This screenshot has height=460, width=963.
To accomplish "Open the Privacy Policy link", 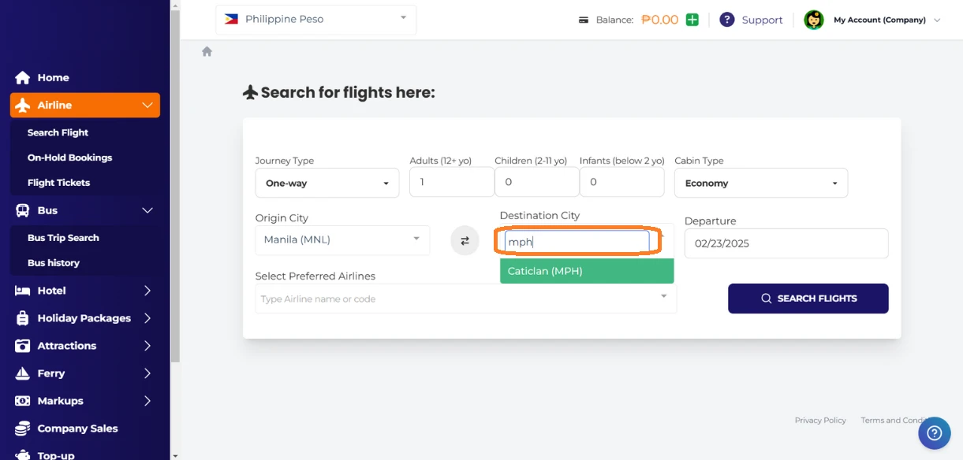I will click(819, 421).
